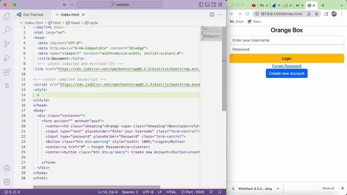The width and height of the screenshot is (347, 195).
Task: Toggle the primary side bar layout icon
Action: [201, 4]
